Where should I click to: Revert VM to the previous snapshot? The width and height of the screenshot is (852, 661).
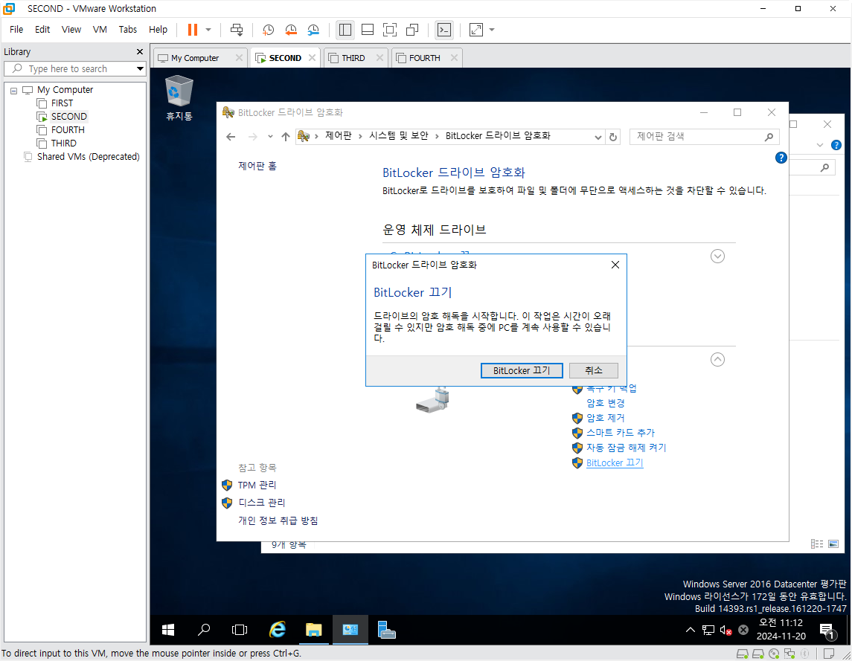point(291,30)
